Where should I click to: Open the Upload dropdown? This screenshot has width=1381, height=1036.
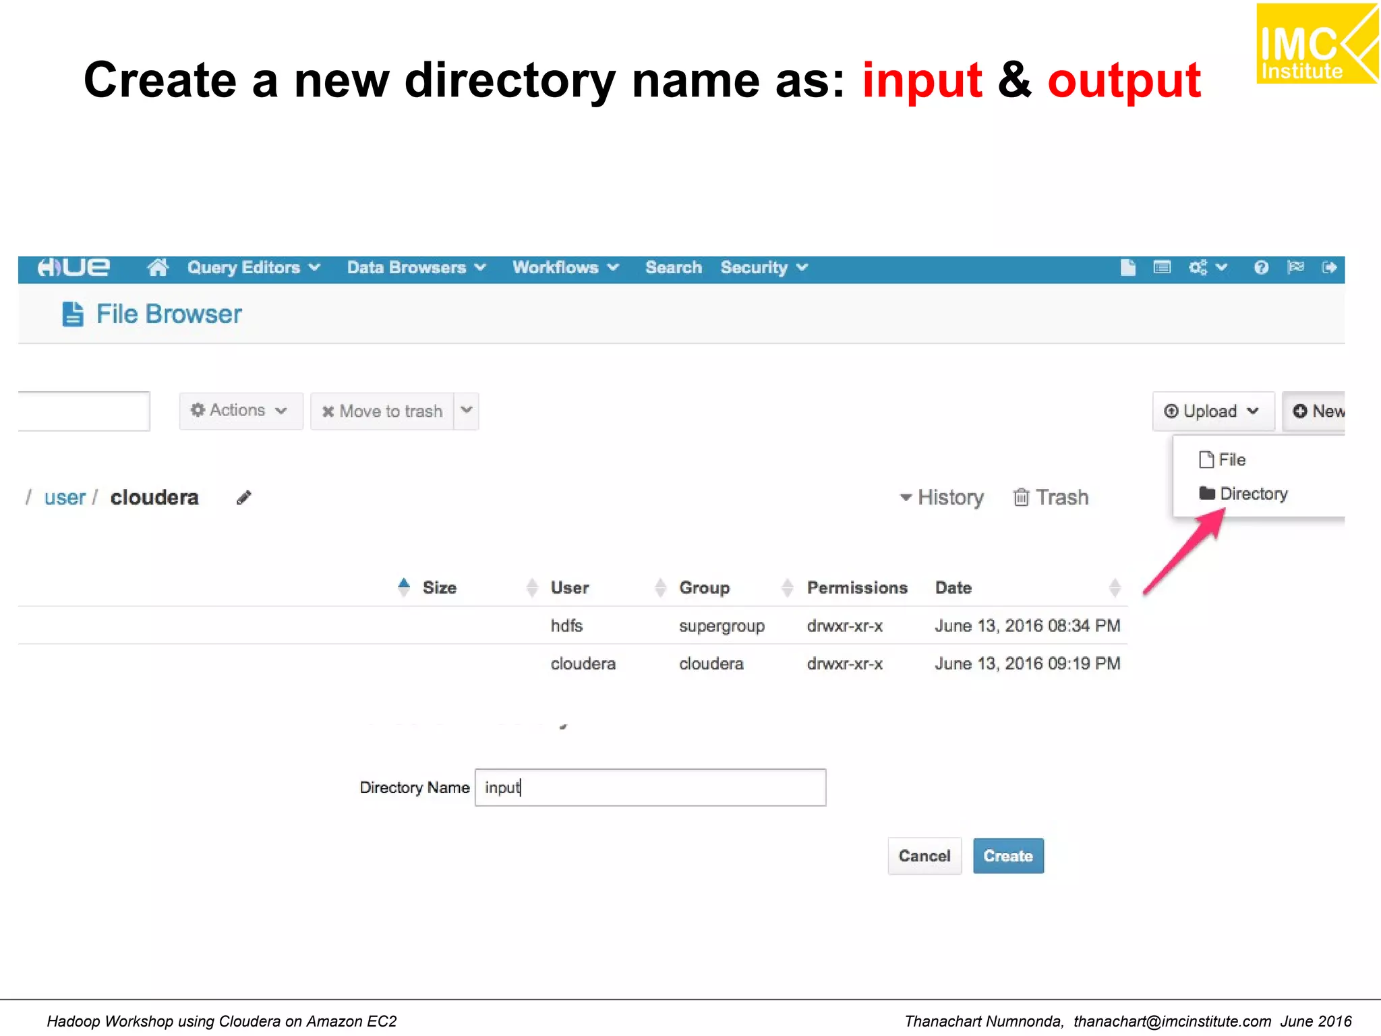1213,411
